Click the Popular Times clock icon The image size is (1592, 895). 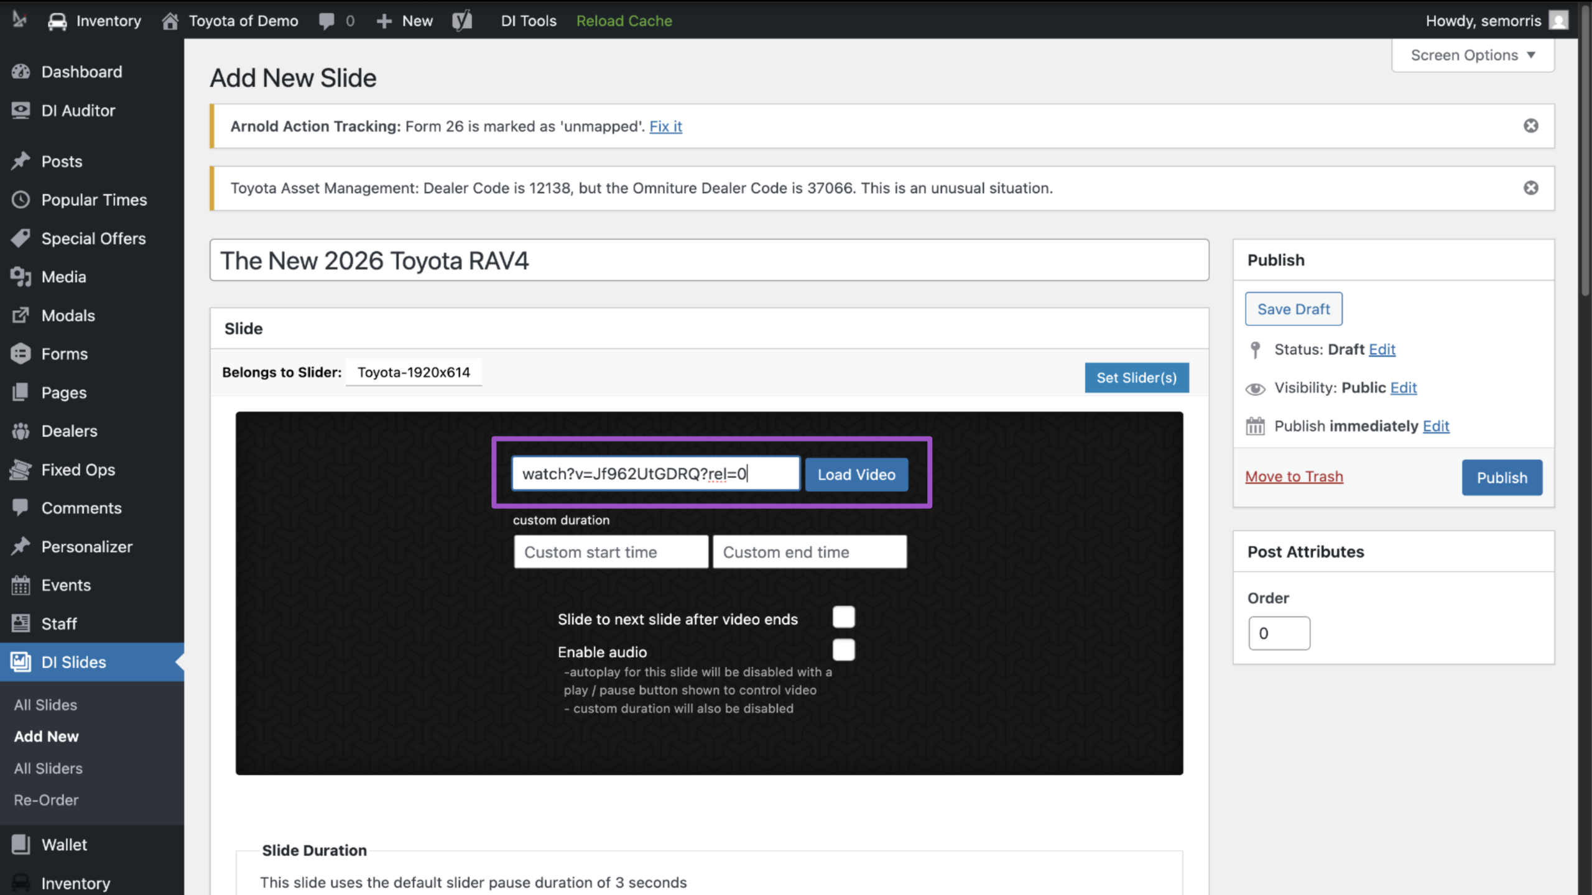[x=21, y=200]
